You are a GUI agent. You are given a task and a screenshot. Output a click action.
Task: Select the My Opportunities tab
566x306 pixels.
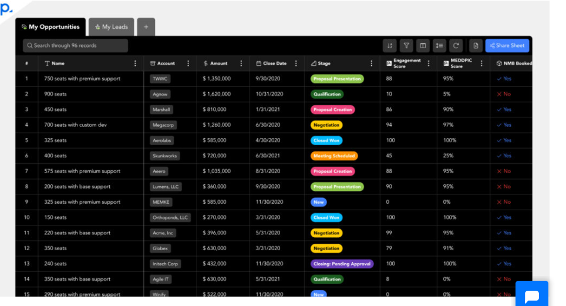[50, 27]
